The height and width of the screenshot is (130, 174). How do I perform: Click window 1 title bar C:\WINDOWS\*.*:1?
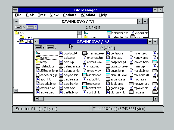tap(78, 21)
